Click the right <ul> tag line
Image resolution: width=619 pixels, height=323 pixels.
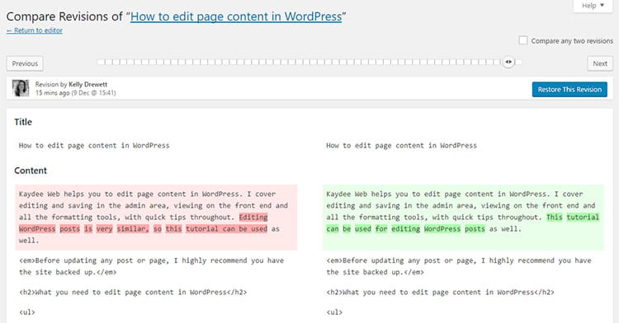pyautogui.click(x=334, y=312)
